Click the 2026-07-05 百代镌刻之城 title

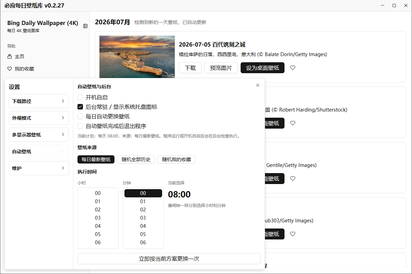tap(212, 45)
